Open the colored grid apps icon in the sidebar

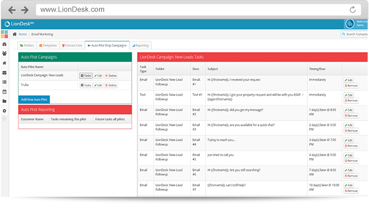pos(4,34)
